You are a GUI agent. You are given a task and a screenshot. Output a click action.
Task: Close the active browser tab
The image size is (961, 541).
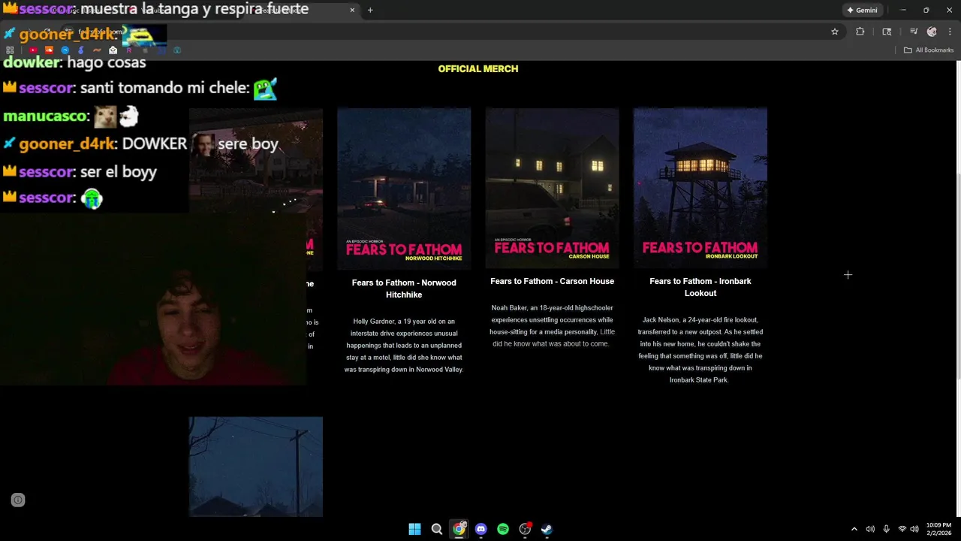(x=352, y=11)
